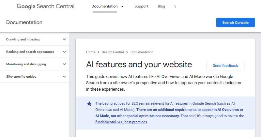This screenshot has height=137, width=261.
Task: Open the Monitoring and debugging sidebar section
Action: coord(35,64)
